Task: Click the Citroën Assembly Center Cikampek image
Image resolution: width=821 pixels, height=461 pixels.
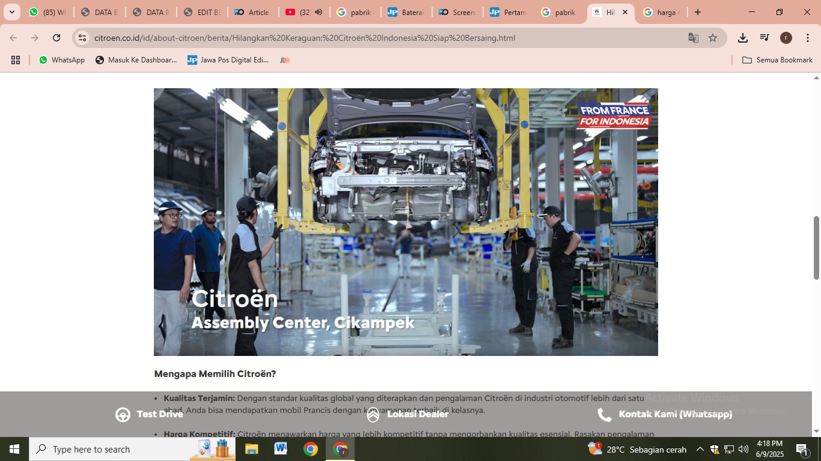Action: click(x=406, y=222)
